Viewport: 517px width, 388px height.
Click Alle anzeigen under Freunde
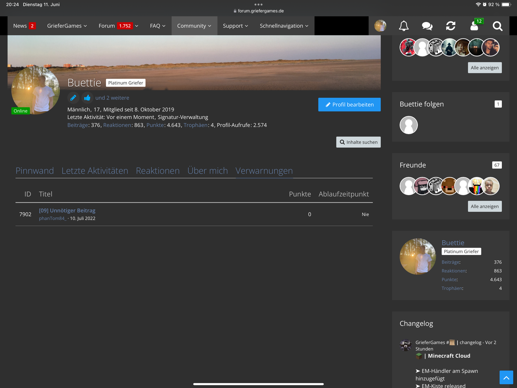[485, 206]
